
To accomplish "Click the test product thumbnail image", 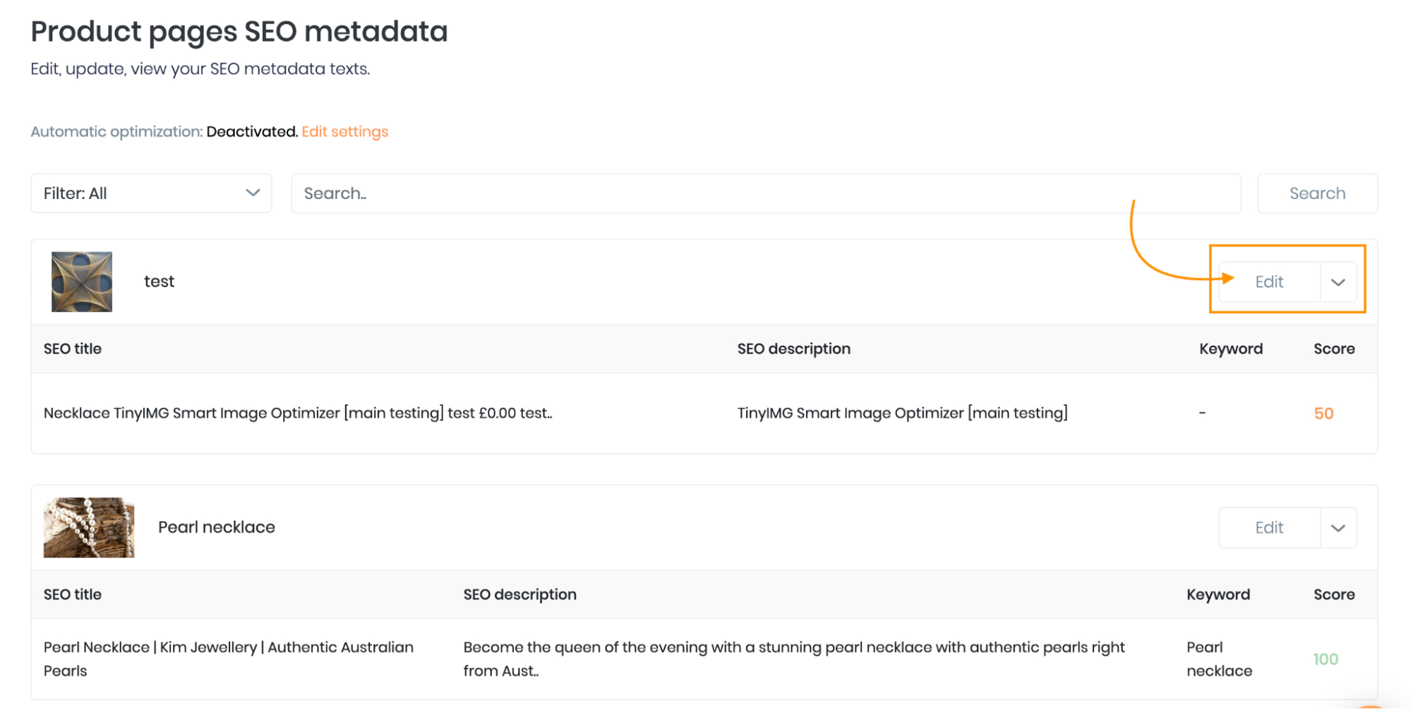I will (x=82, y=281).
